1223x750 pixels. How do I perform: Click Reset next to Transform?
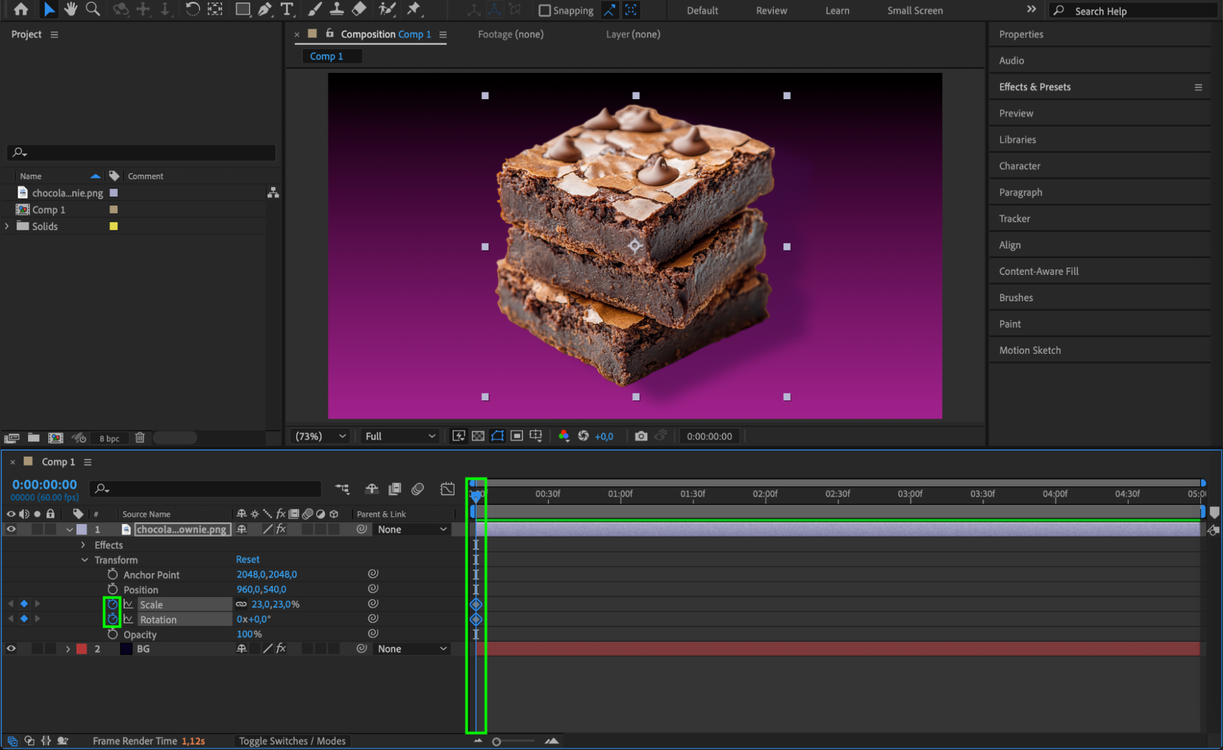[247, 559]
